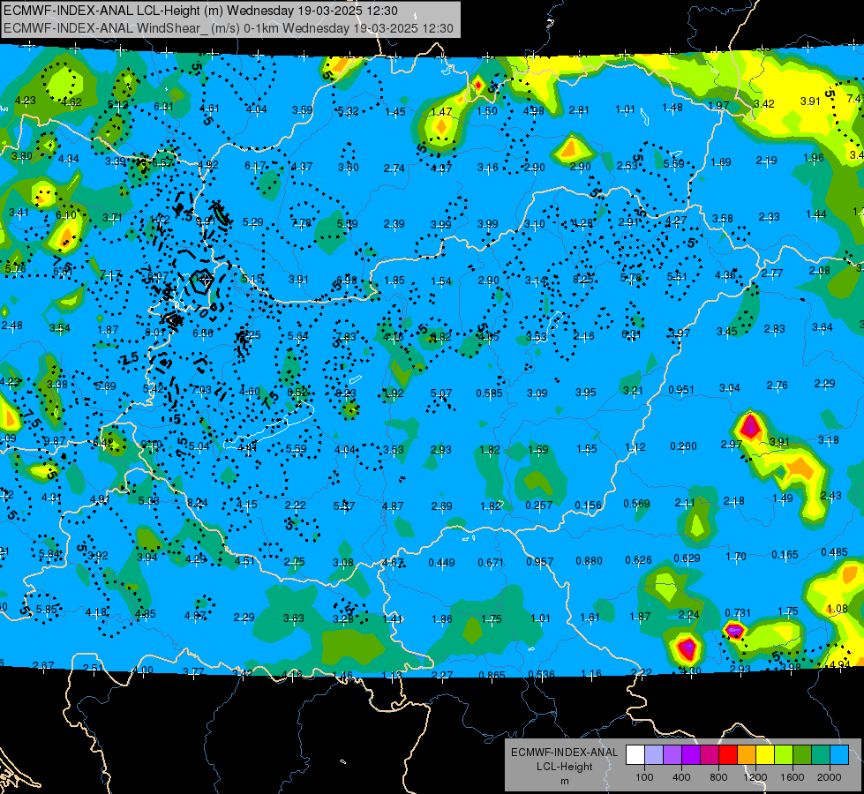Click the 0.880 wind shear value
The width and height of the screenshot is (864, 794).
coord(589,560)
